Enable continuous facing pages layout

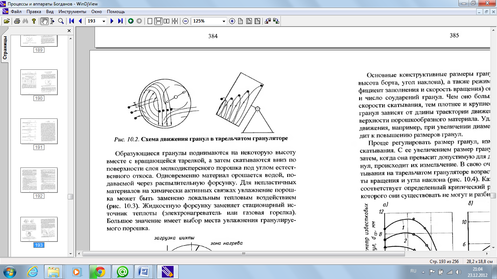point(175,21)
